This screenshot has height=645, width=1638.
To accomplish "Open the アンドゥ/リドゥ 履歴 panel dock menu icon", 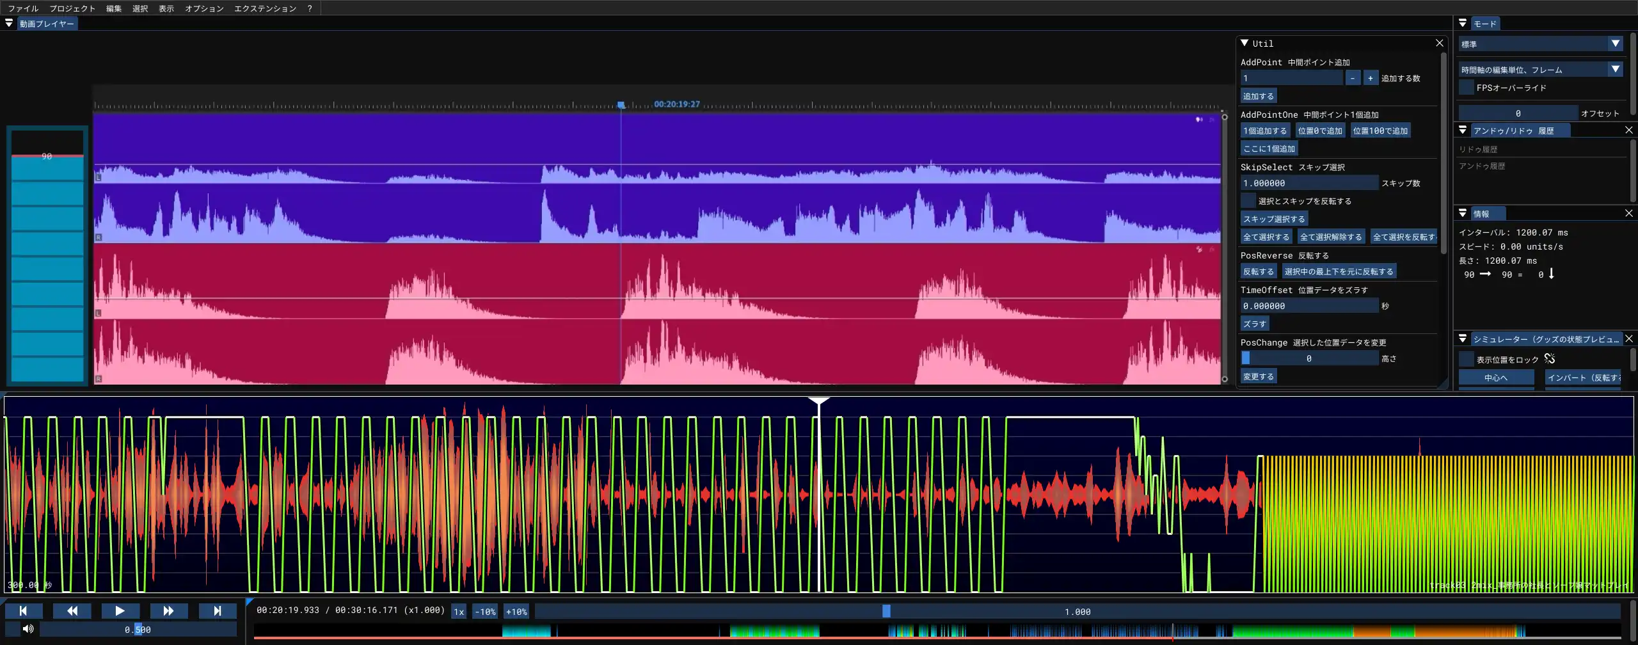I will click(x=1463, y=130).
